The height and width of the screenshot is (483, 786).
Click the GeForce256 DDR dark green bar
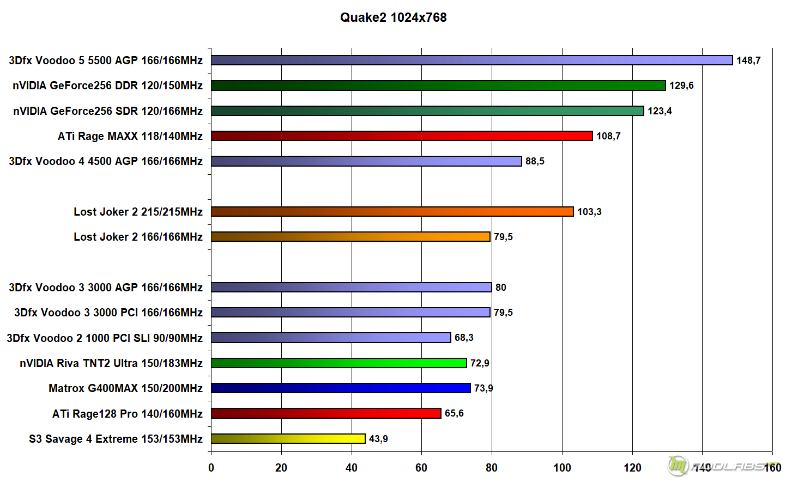point(438,85)
